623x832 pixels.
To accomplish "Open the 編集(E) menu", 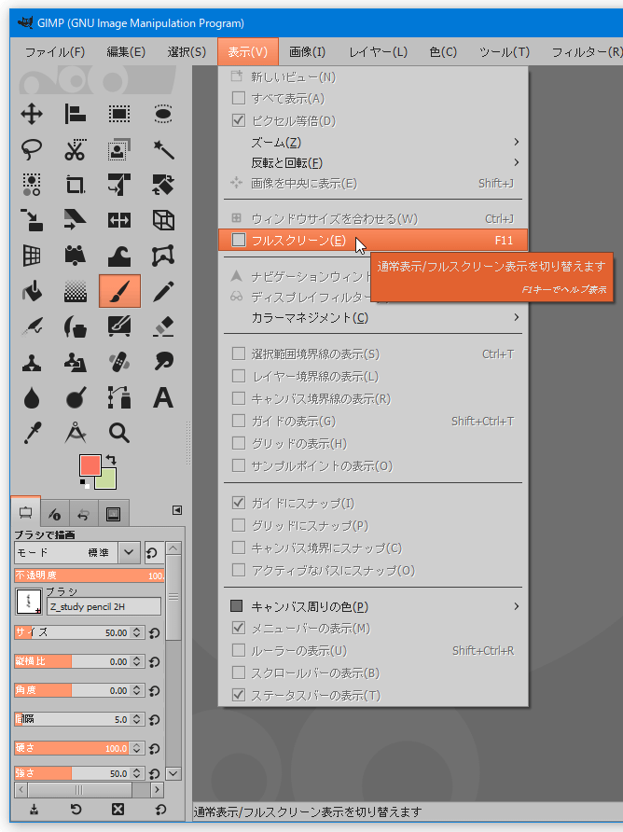I will click(x=126, y=52).
